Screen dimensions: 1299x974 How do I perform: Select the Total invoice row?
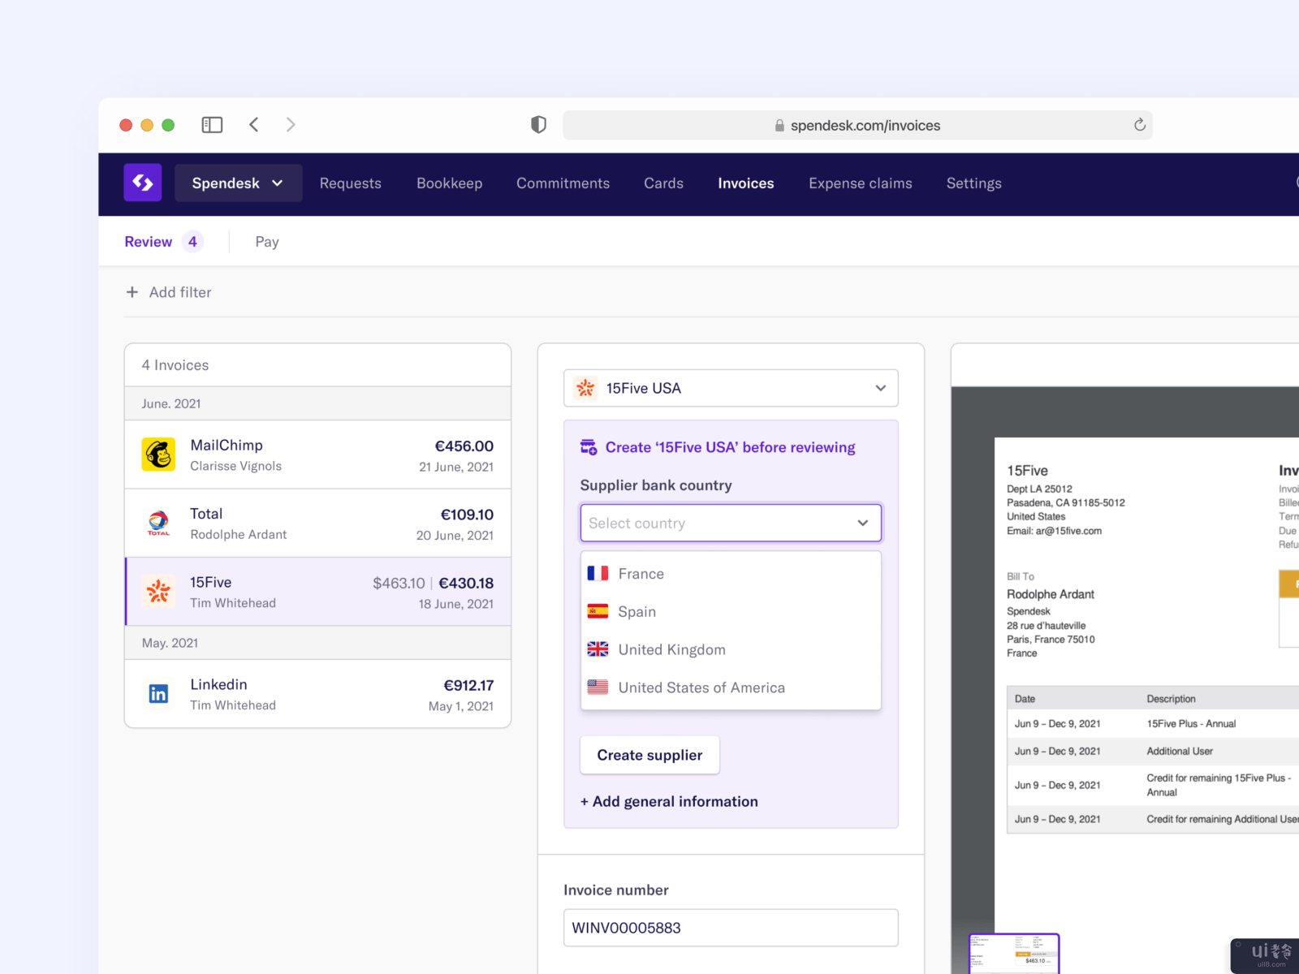coord(317,523)
